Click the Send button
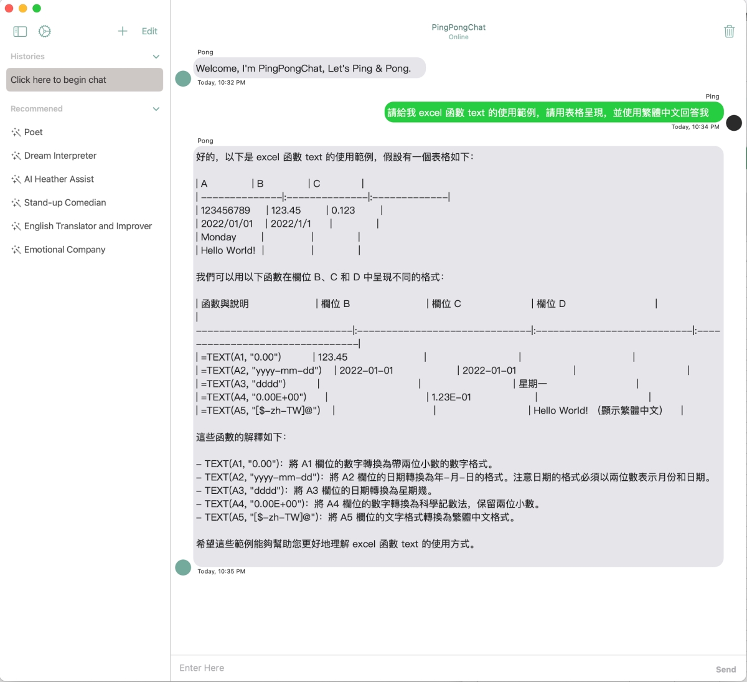The height and width of the screenshot is (682, 747). pos(726,670)
